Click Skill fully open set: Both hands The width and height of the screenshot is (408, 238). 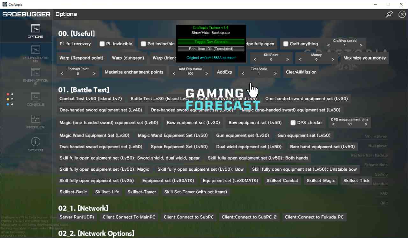pos(258,158)
